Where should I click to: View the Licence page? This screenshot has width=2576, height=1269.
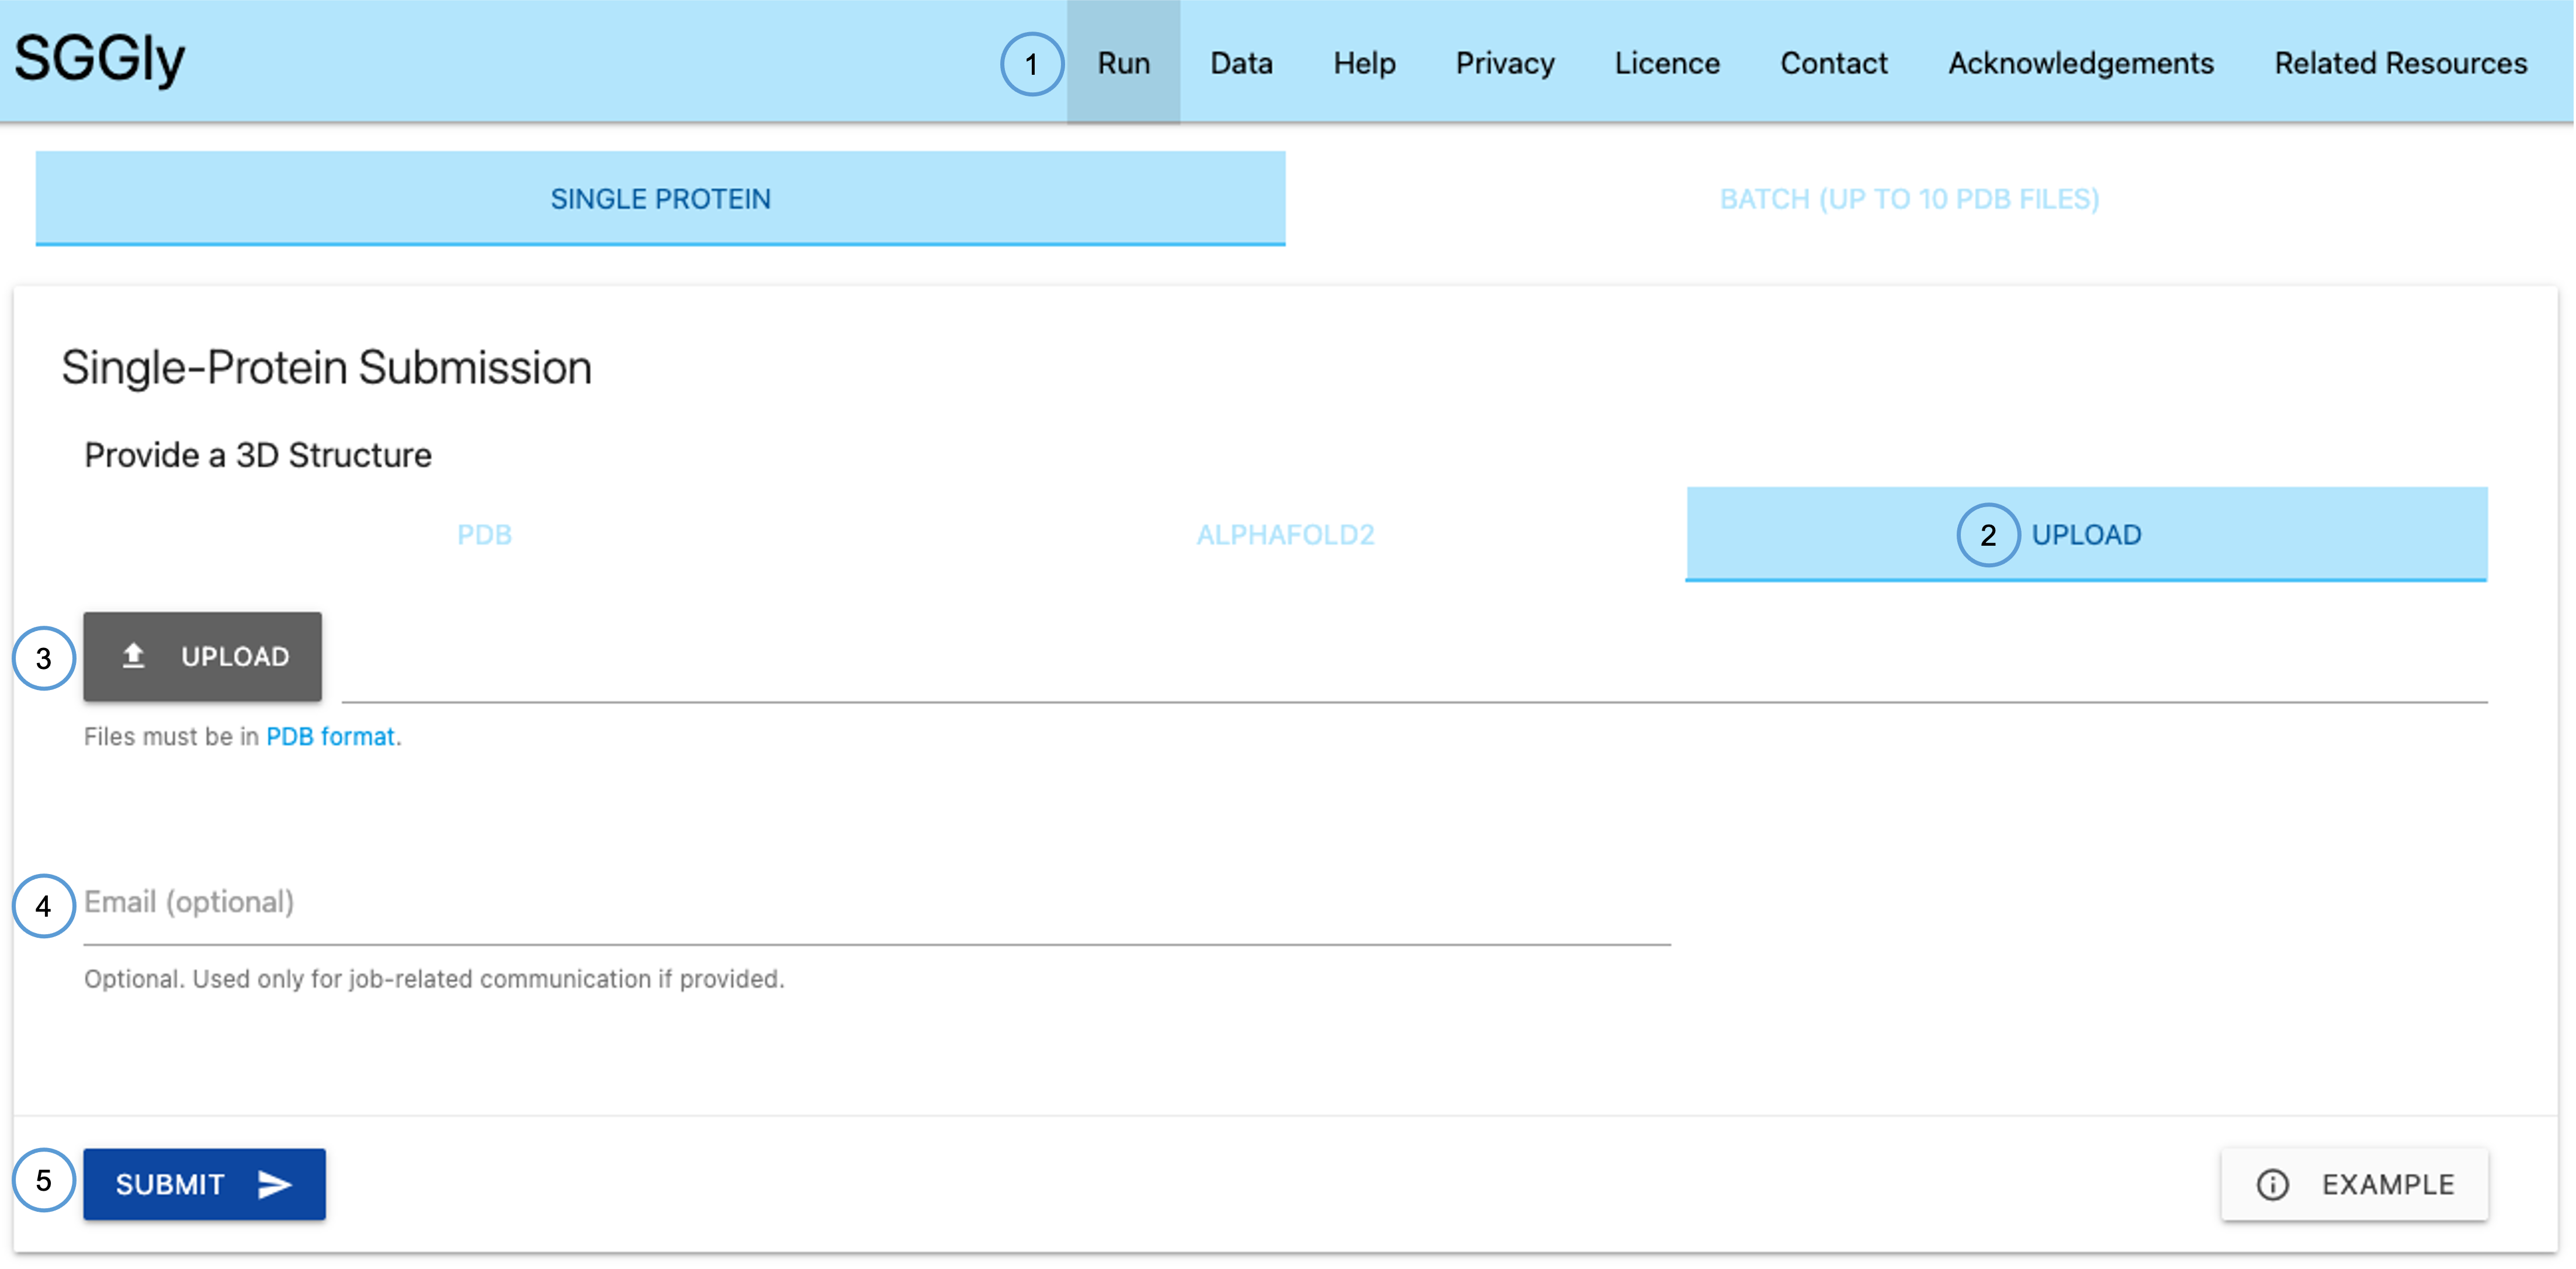pos(1667,63)
